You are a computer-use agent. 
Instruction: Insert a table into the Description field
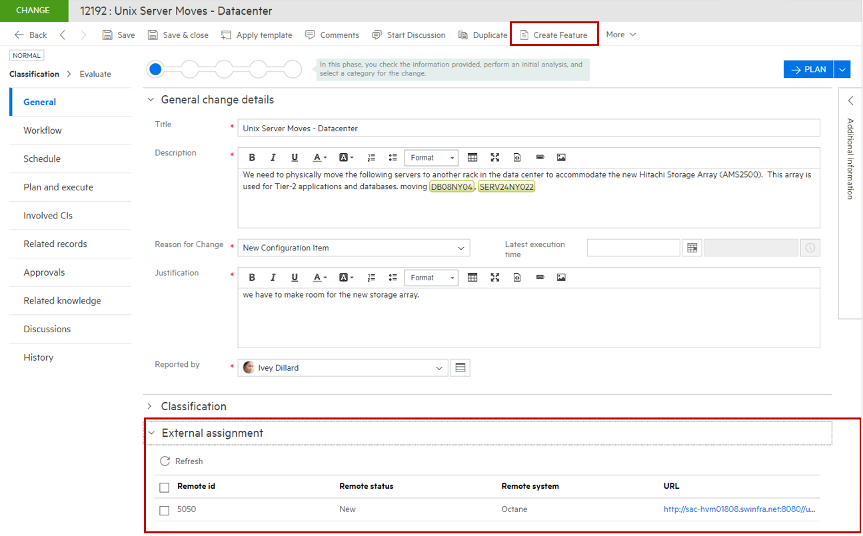click(473, 157)
